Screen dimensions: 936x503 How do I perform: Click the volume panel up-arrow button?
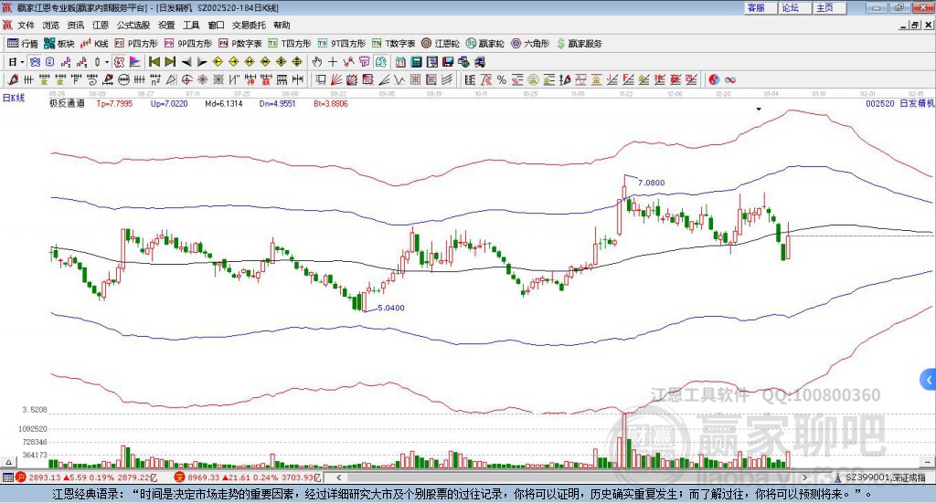click(8, 462)
